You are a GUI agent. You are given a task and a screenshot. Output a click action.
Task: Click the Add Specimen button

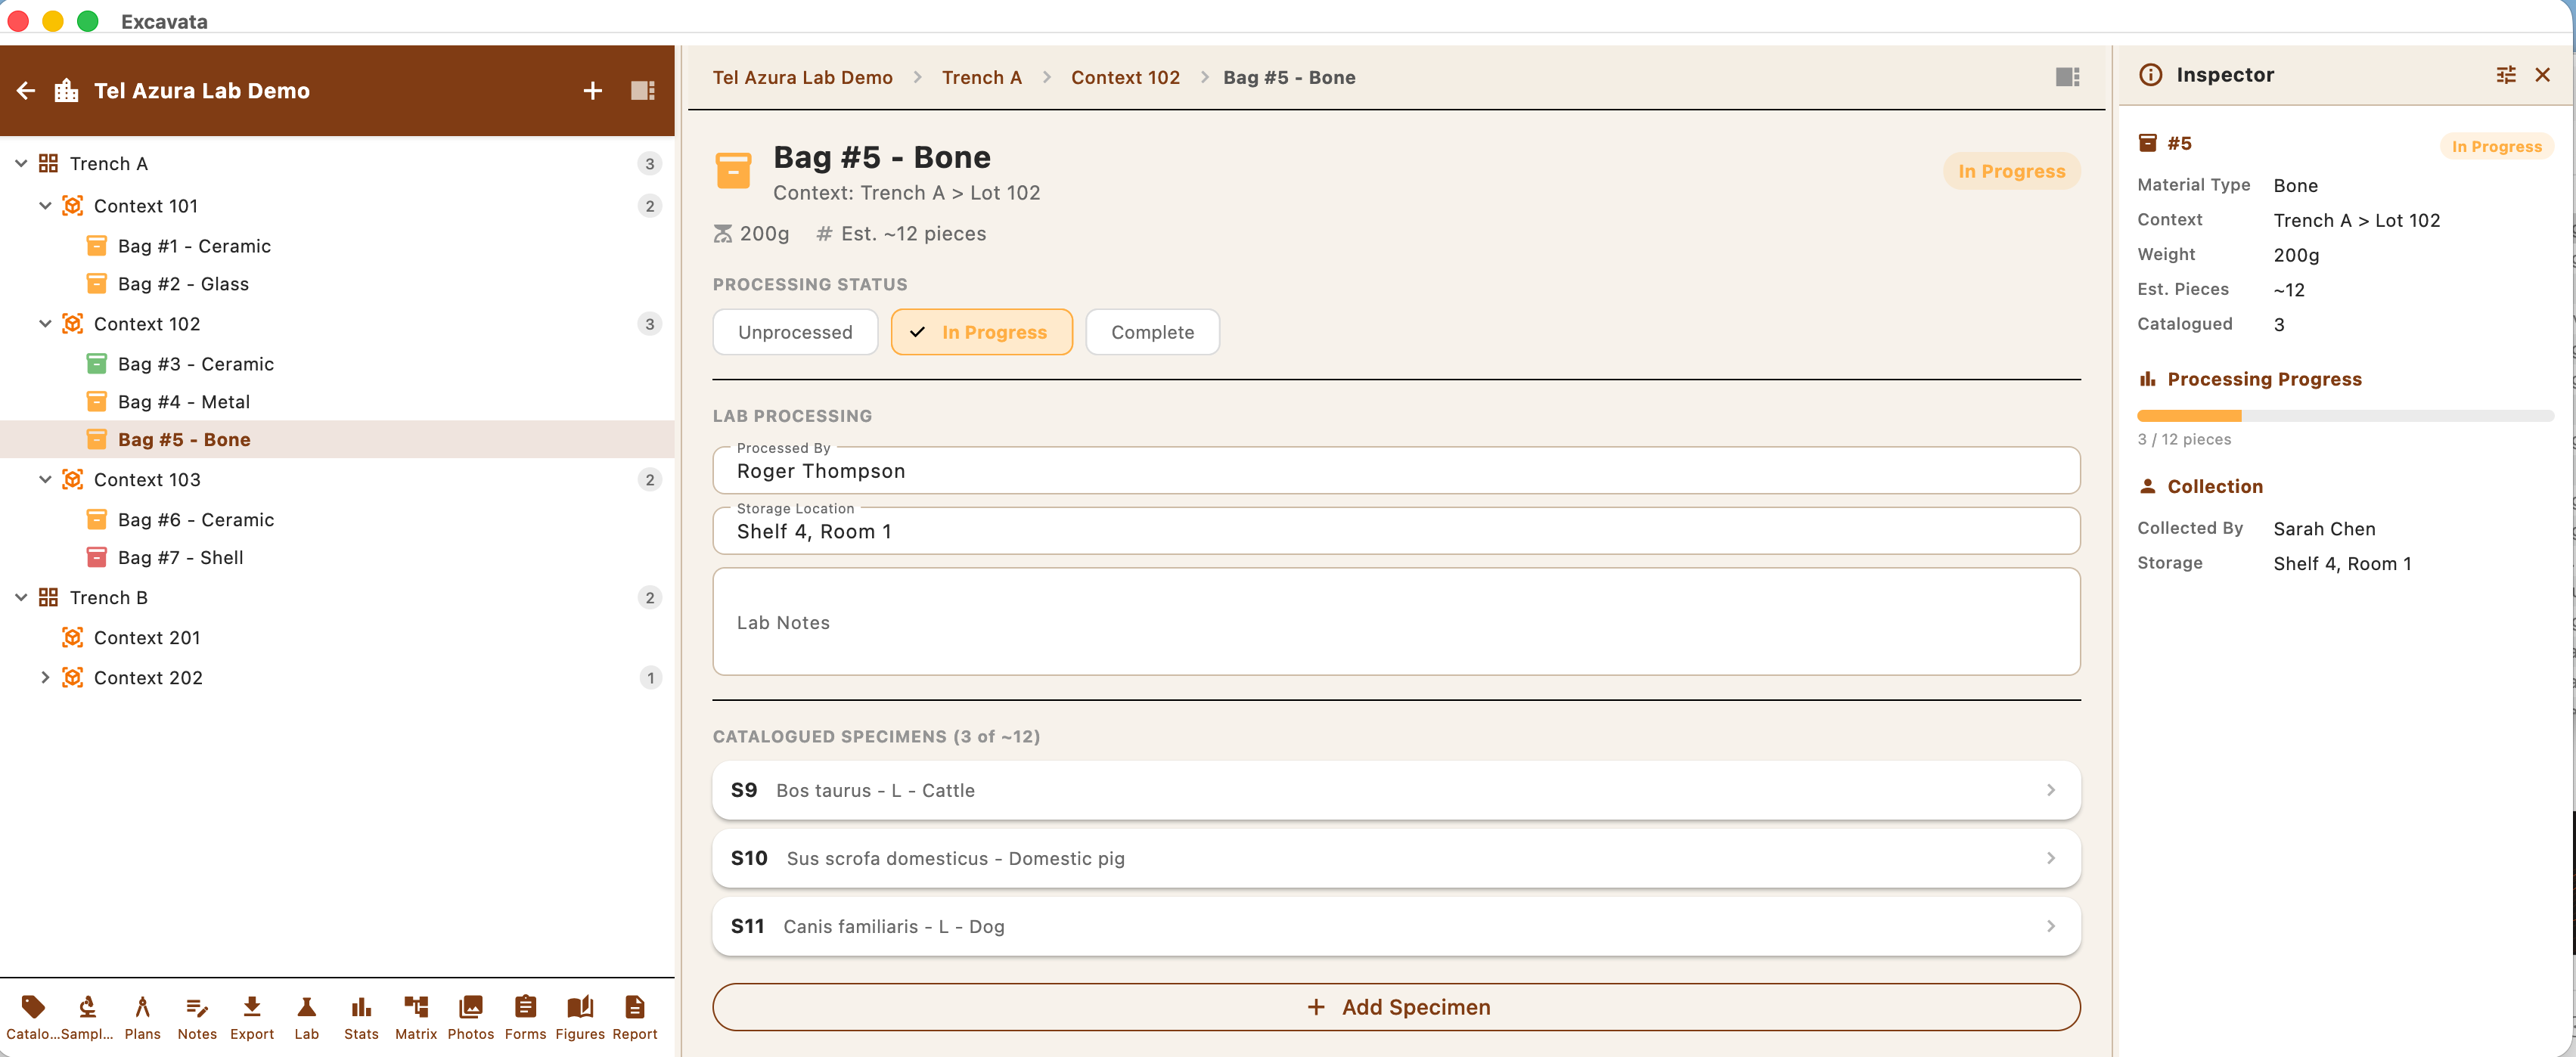coord(1396,1007)
